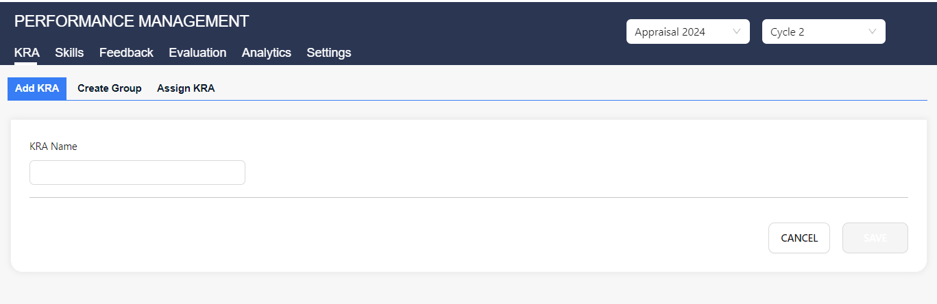Switch to the Create Group sub-tab
The width and height of the screenshot is (937, 304).
pyautogui.click(x=110, y=88)
